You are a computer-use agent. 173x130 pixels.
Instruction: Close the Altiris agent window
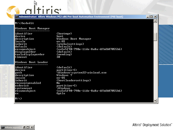[32, 127]
